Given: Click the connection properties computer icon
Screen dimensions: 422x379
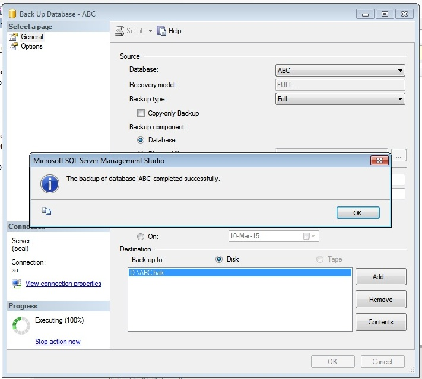Looking at the screenshot, I should (17, 284).
